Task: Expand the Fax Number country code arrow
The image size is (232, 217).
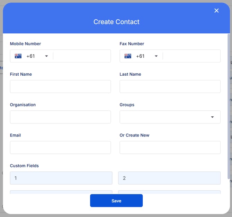Action: [x=156, y=56]
